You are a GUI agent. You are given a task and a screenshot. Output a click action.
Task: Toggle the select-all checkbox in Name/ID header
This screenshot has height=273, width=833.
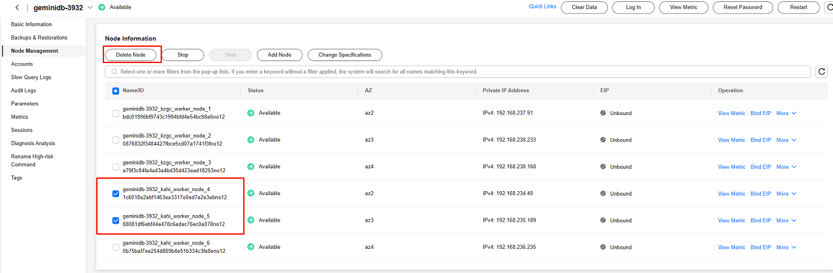click(116, 91)
